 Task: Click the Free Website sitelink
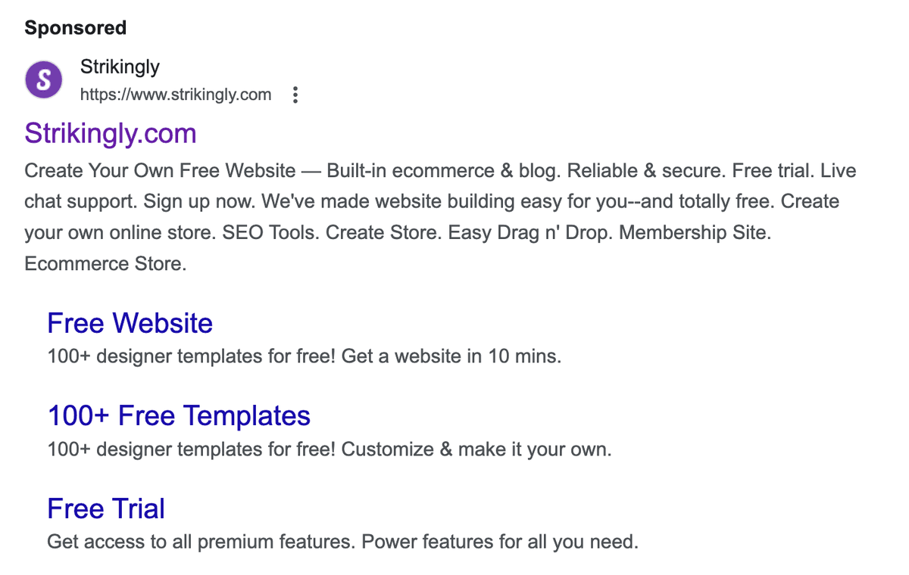tap(130, 323)
